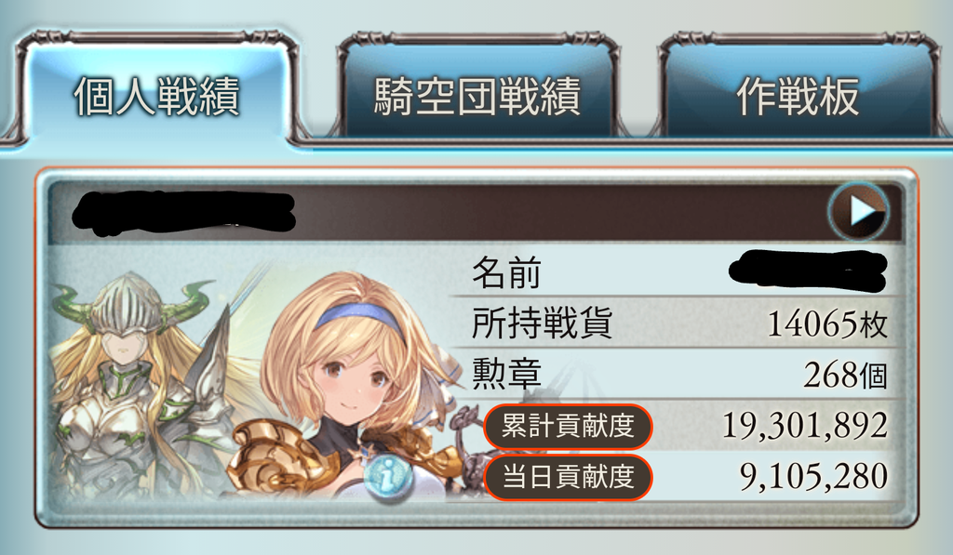Click the redacted player name in header
The width and height of the screenshot is (953, 555).
[x=183, y=213]
